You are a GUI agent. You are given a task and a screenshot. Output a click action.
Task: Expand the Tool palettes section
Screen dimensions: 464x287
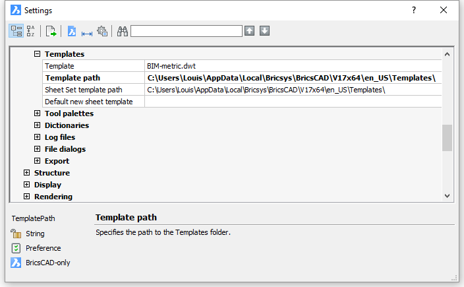click(37, 113)
